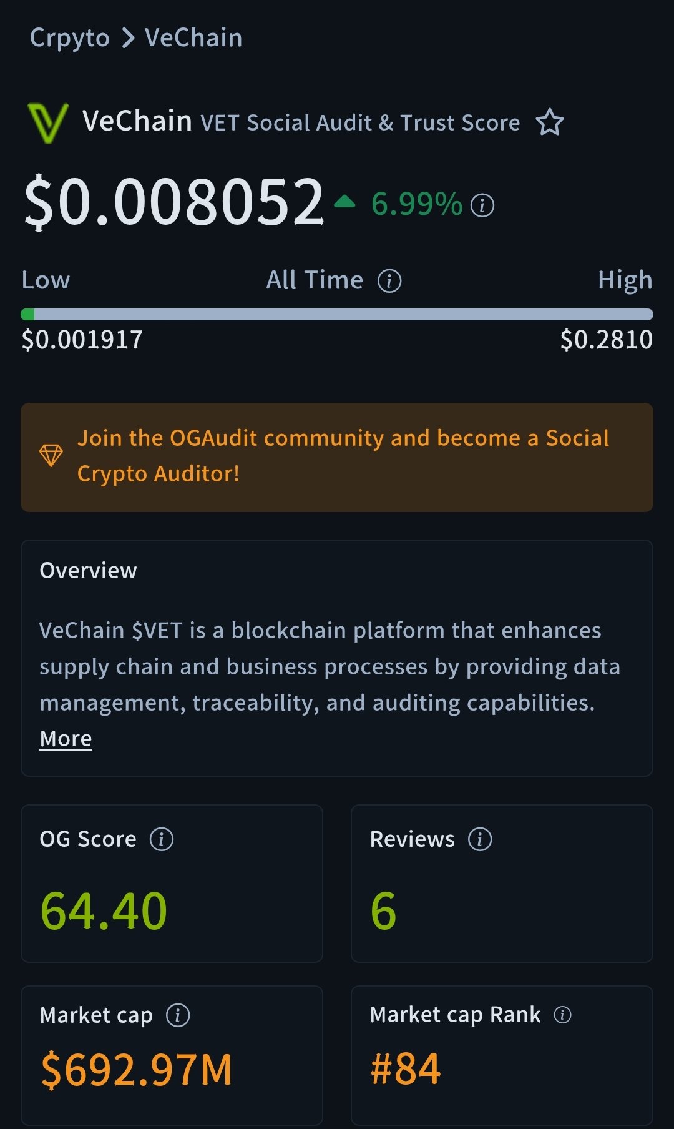The height and width of the screenshot is (1129, 674).
Task: Click the Market cap info icon
Action: (x=178, y=1015)
